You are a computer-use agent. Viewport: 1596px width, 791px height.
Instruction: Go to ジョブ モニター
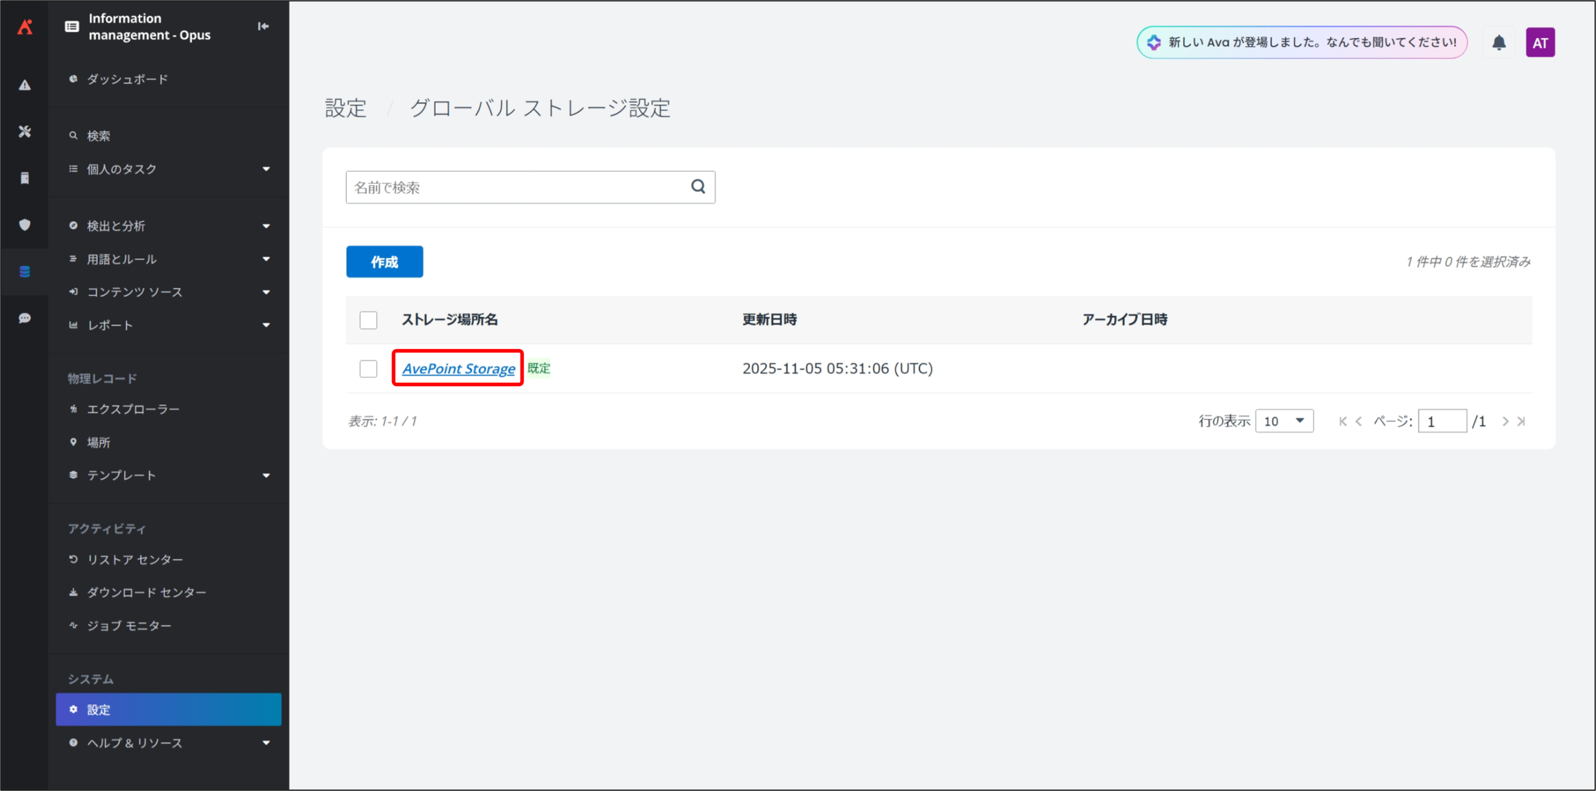pos(128,625)
